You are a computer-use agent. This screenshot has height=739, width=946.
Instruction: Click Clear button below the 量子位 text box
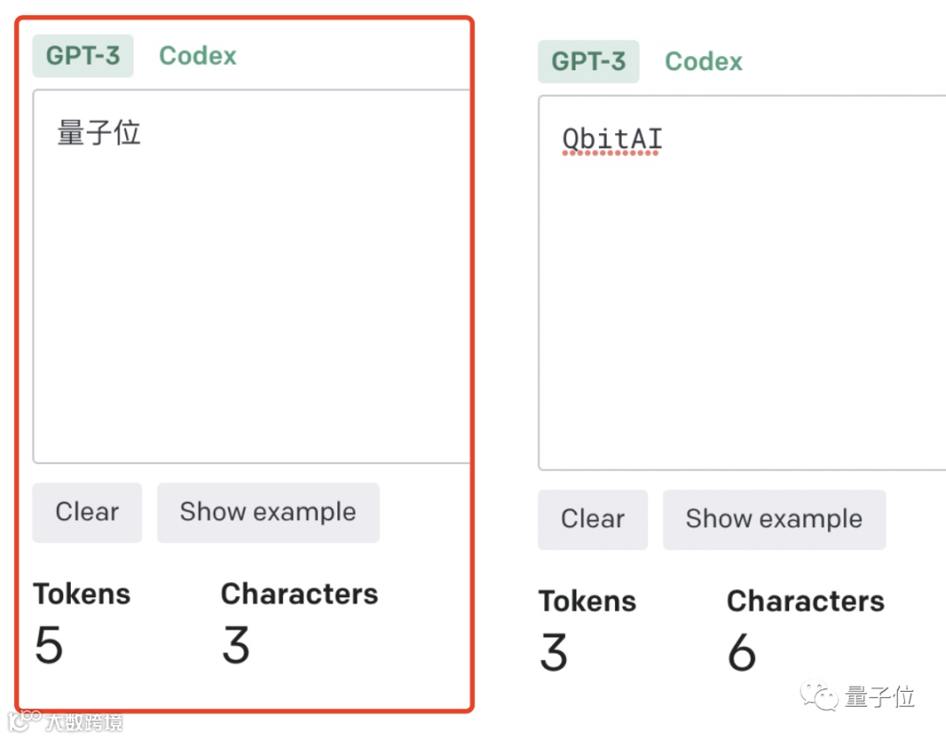(87, 512)
